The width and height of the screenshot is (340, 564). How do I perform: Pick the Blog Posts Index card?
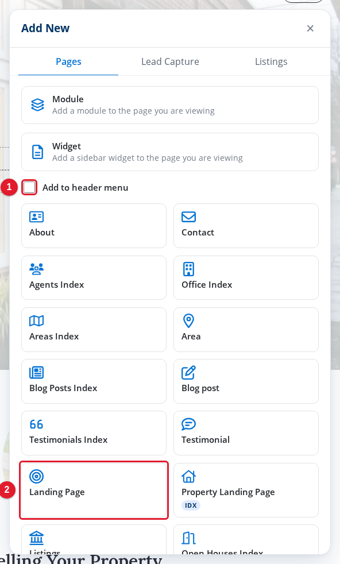[x=94, y=381]
